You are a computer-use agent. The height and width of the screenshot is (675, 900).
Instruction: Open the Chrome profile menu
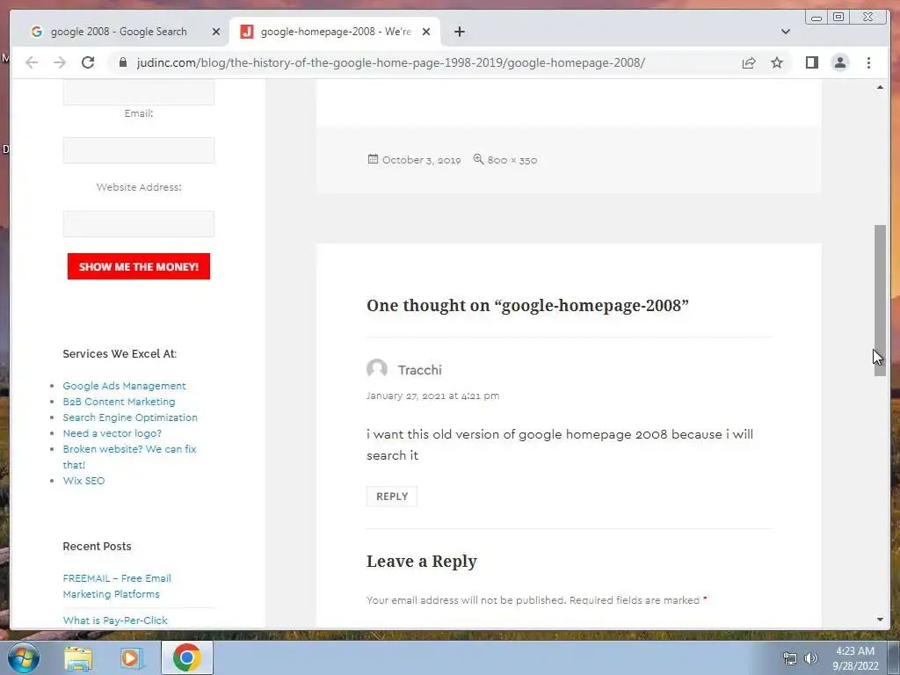tap(839, 62)
